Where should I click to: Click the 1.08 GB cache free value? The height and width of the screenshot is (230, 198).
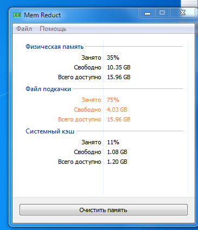point(117,152)
